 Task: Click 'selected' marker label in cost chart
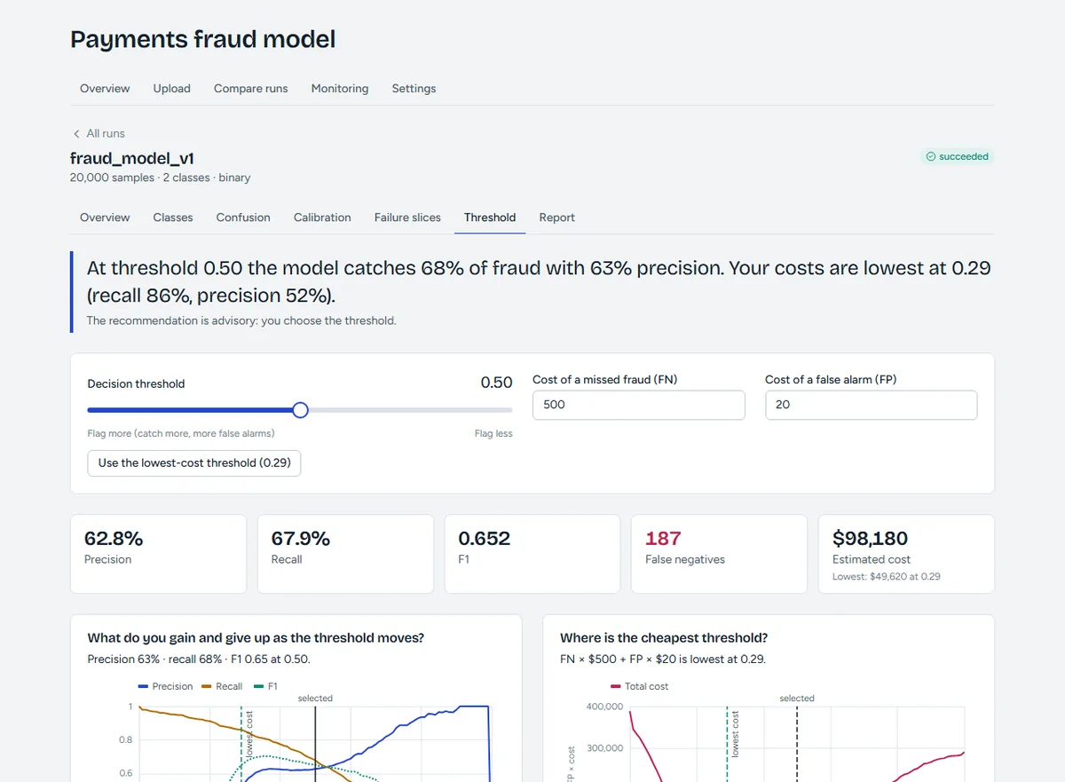(797, 699)
